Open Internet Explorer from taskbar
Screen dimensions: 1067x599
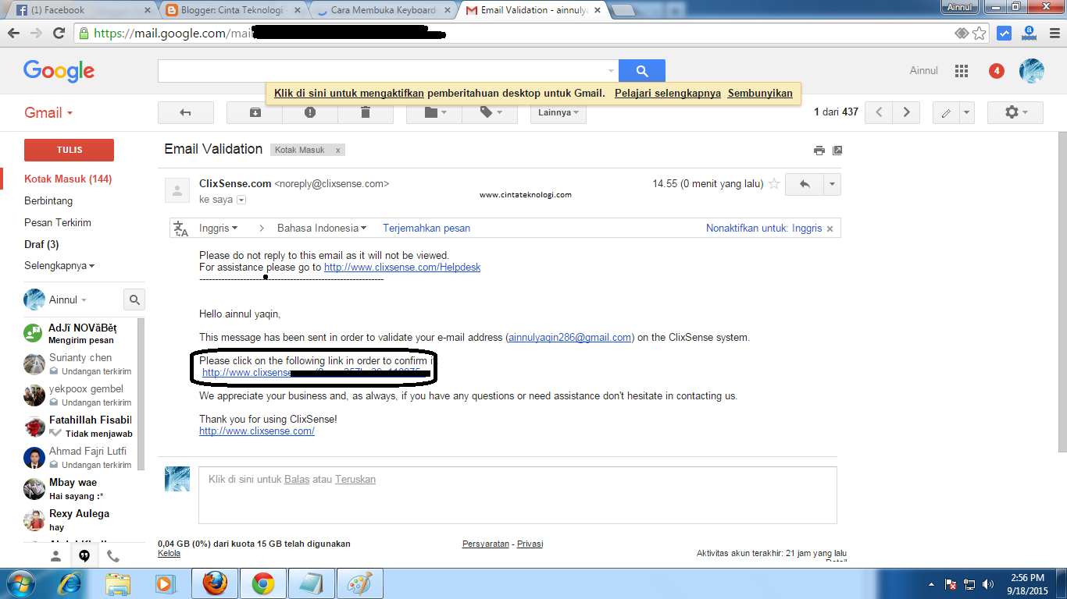click(x=71, y=583)
